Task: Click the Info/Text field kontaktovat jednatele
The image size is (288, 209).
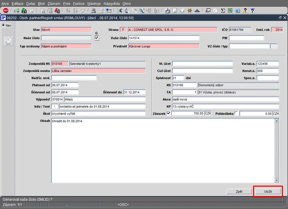Action: click(102, 106)
